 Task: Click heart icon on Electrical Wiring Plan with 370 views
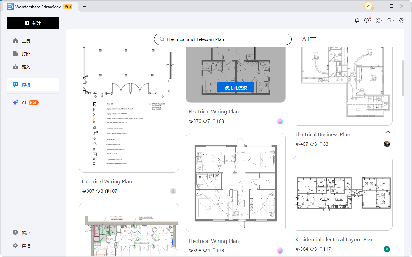(x=205, y=121)
